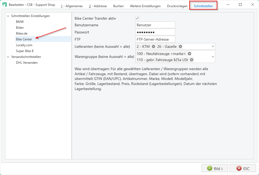Remove the 110 - gebr. Fahrzeuge tag
Screen dimensions: 259x175
[x=192, y=60]
